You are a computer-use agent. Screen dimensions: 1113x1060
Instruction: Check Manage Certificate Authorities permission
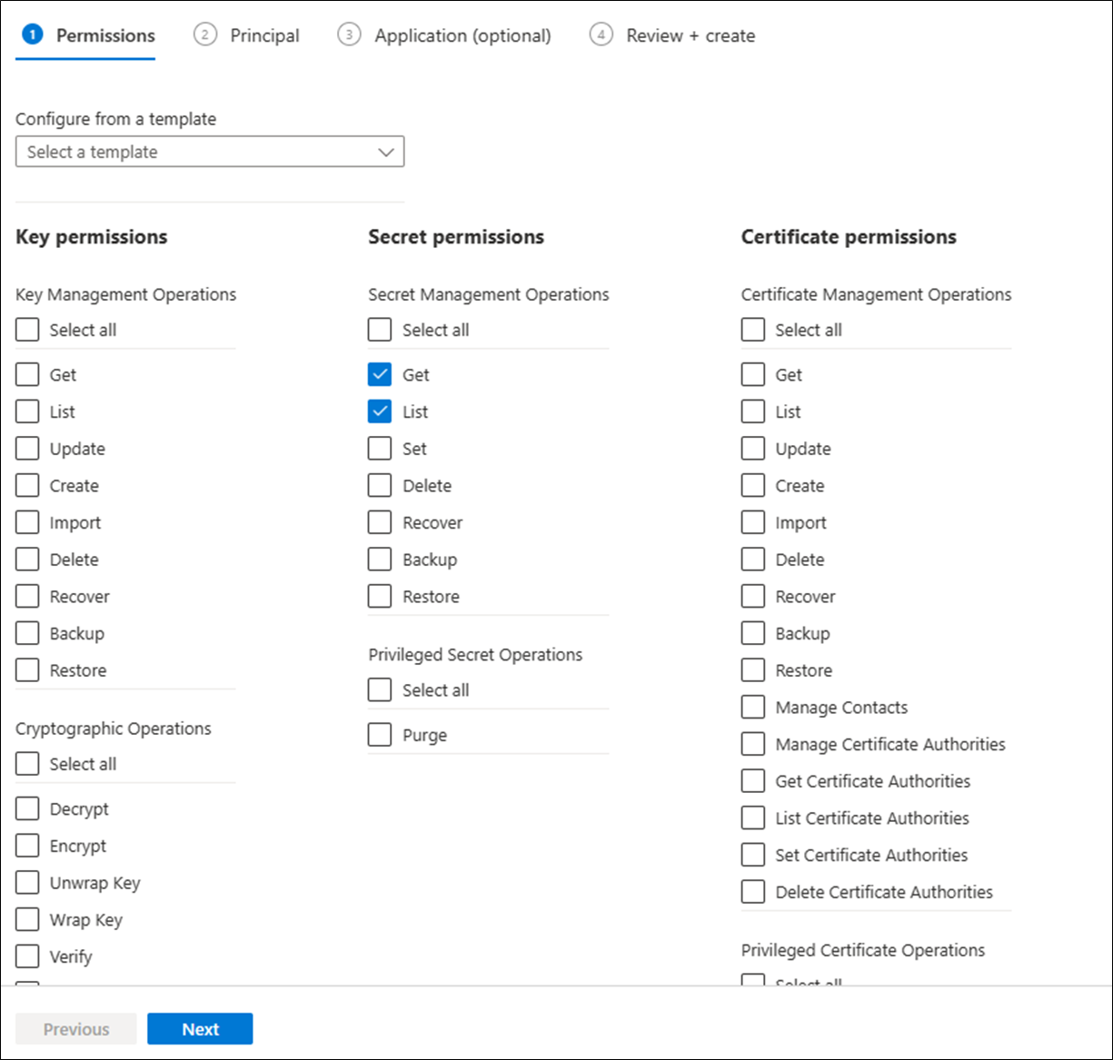click(x=753, y=744)
